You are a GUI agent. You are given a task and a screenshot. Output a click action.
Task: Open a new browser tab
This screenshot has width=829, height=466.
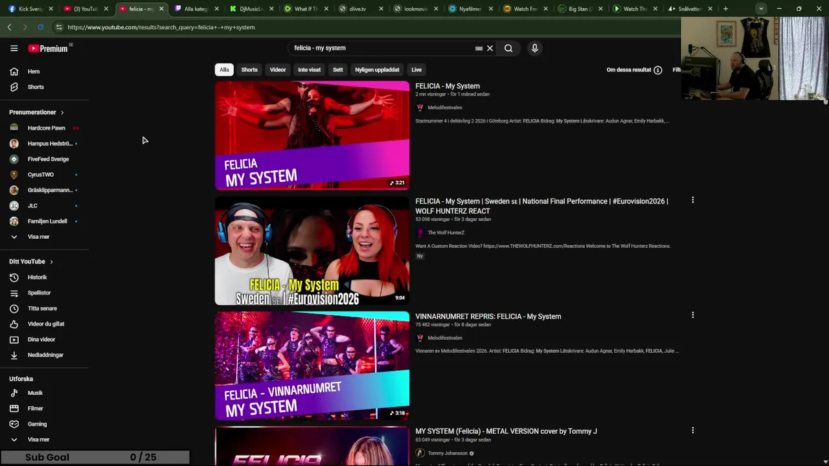pos(725,9)
